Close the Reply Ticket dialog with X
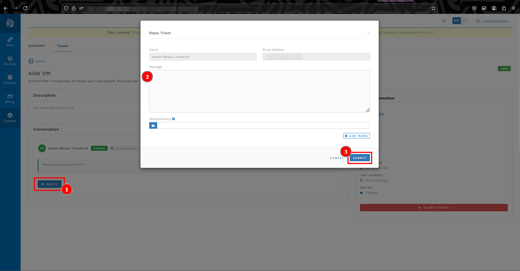Viewport: 520px width, 271px height. click(368, 33)
